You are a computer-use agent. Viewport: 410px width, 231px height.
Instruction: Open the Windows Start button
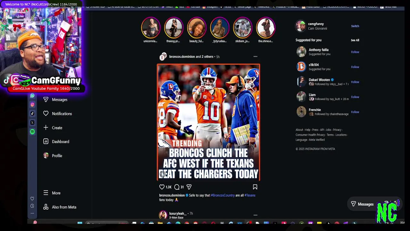[80, 223]
